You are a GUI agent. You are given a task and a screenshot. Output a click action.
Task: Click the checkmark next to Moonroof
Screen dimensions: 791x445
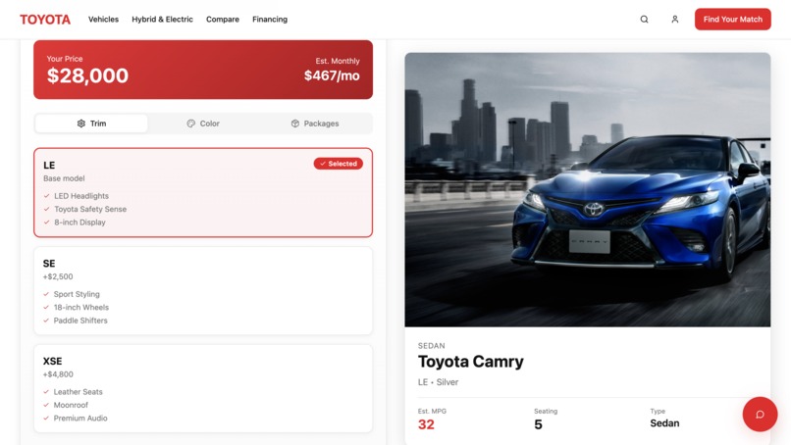[46, 405]
